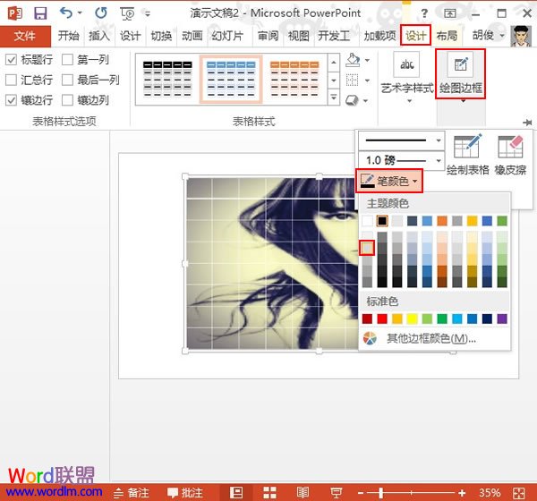537x501 pixels.
Task: Click the zoom in plus button
Action: coord(462,493)
